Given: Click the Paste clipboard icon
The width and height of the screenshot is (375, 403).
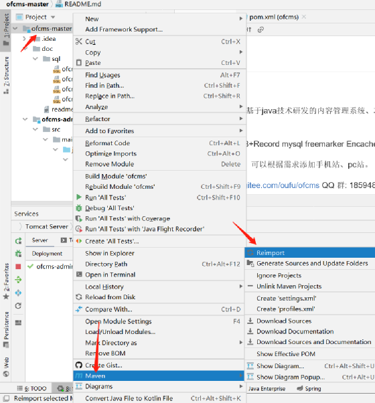Looking at the screenshot, I should pyautogui.click(x=79, y=63).
